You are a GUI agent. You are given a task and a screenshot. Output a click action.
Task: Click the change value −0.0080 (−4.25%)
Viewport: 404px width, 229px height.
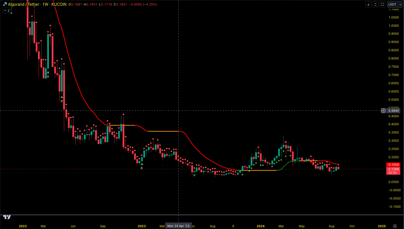tap(143, 4)
